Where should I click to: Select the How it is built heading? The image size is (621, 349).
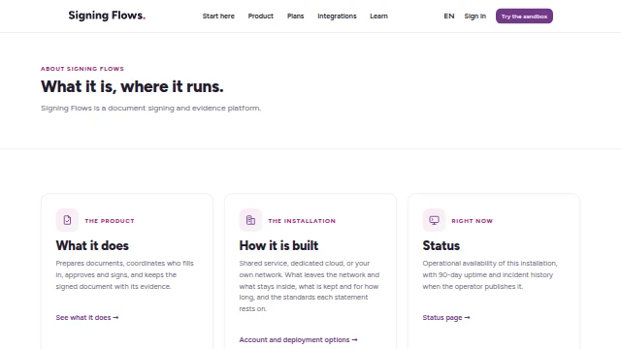[278, 245]
